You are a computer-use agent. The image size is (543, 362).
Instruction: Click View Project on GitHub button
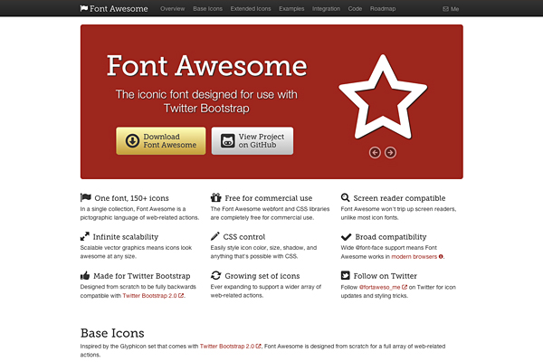[x=252, y=140]
